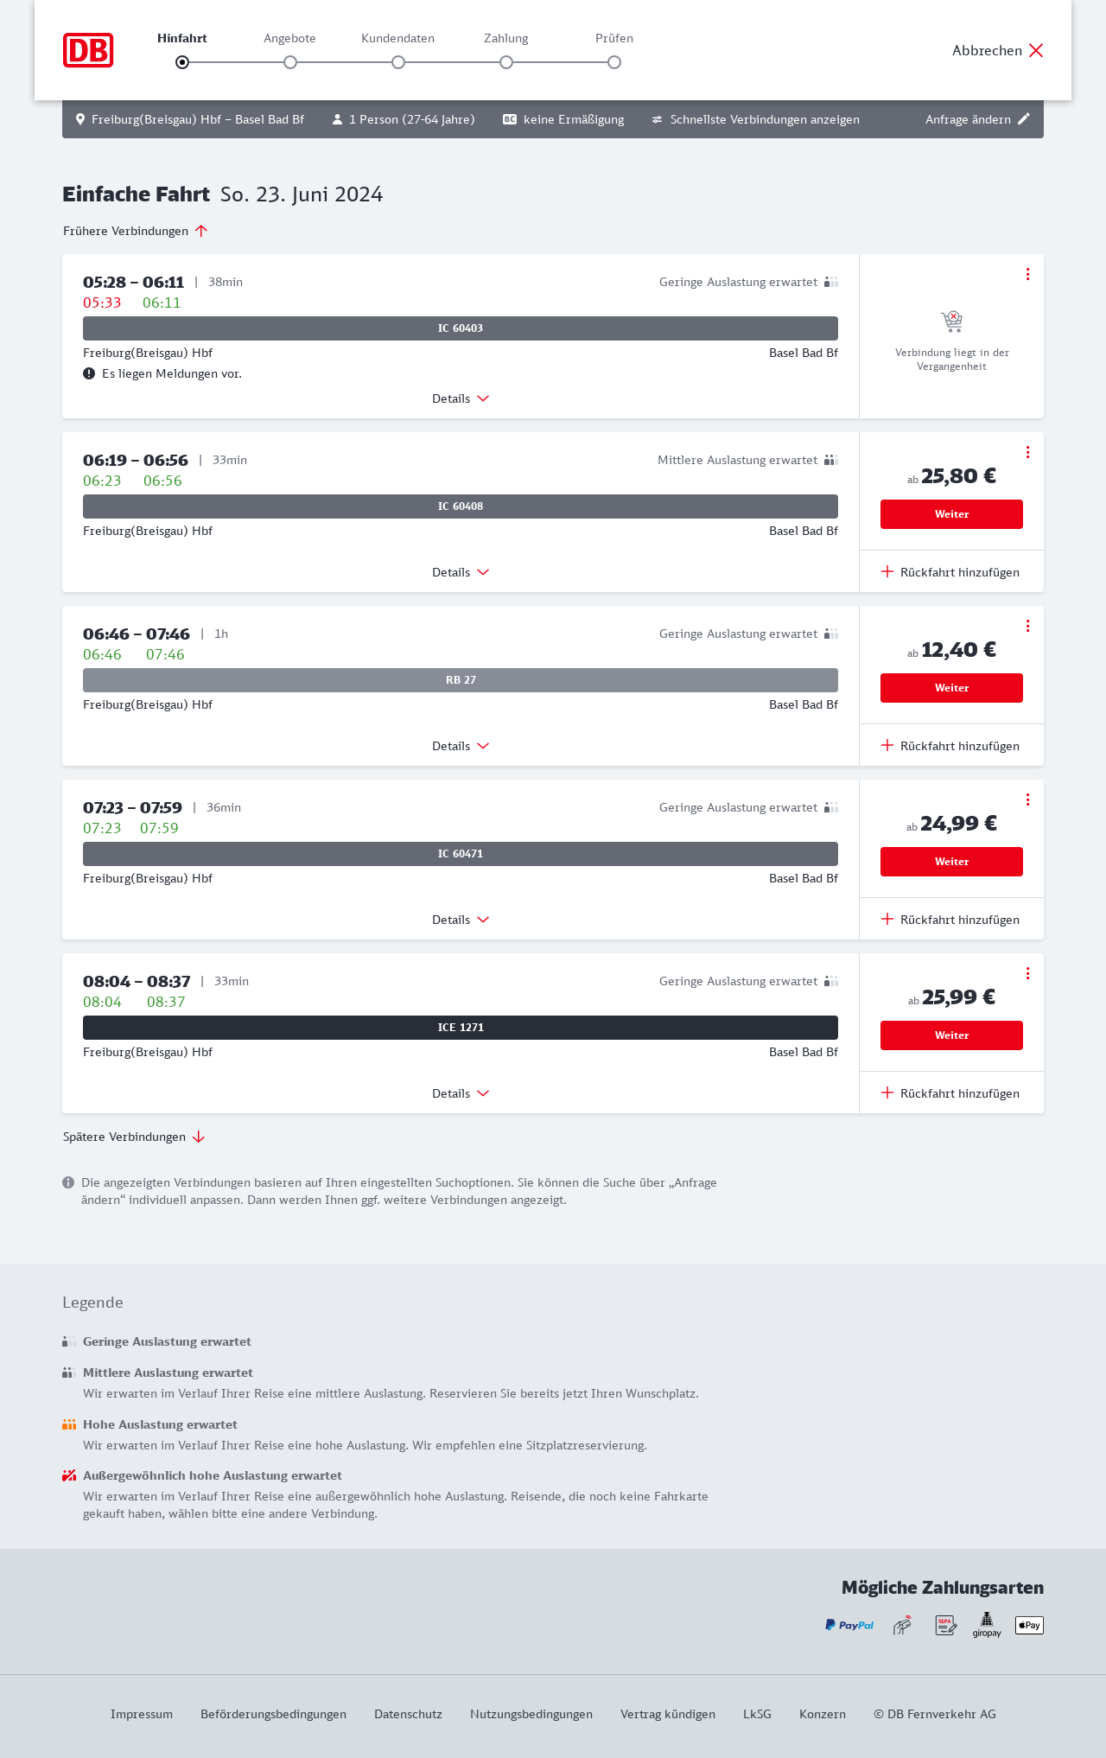The width and height of the screenshot is (1106, 1758).
Task: Click Weiter for the 12,40 € fare
Action: click(x=951, y=688)
